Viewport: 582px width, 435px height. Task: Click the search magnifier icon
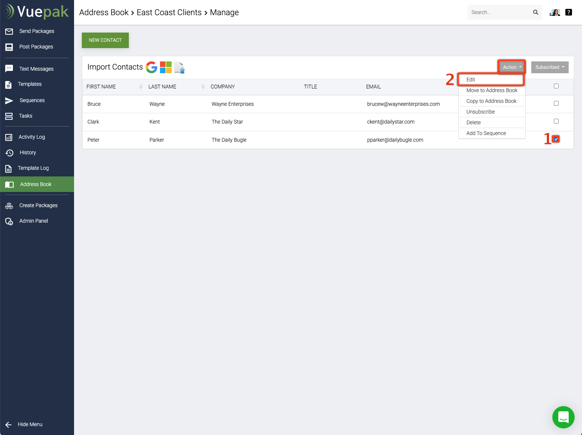[535, 12]
